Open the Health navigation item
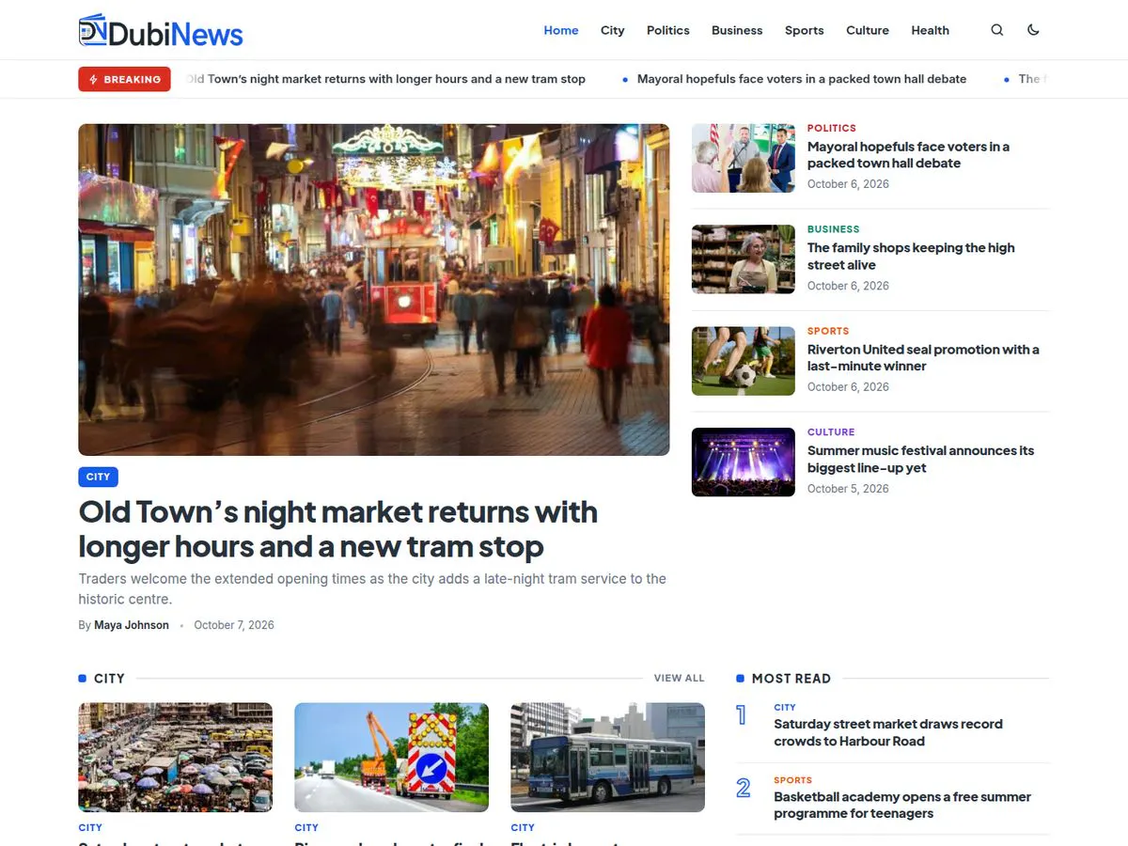This screenshot has width=1128, height=846. pyautogui.click(x=930, y=30)
